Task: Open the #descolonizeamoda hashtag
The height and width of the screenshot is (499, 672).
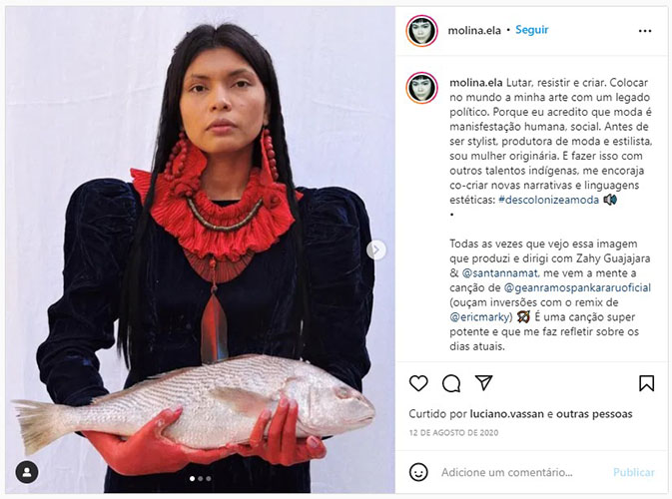Action: (x=548, y=200)
